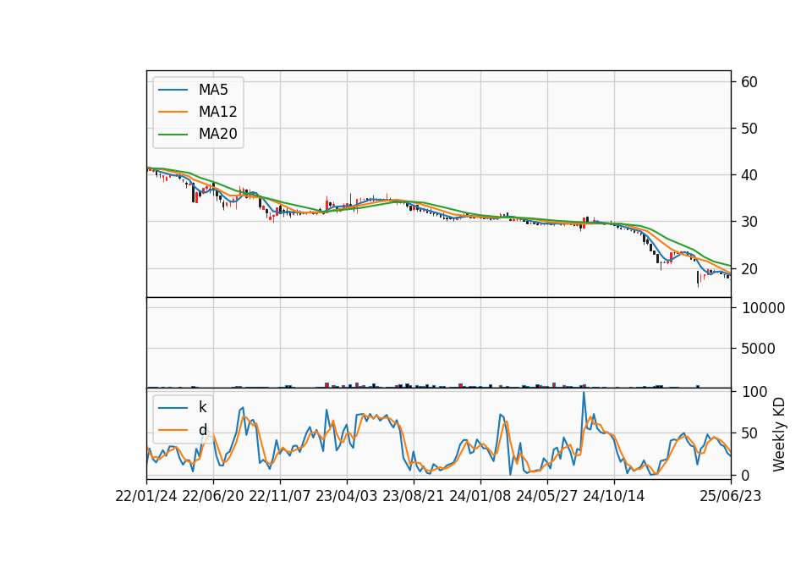Screen dimensions: 812x584
Task: Click the orange MA12 legend line sample
Action: [x=173, y=112]
